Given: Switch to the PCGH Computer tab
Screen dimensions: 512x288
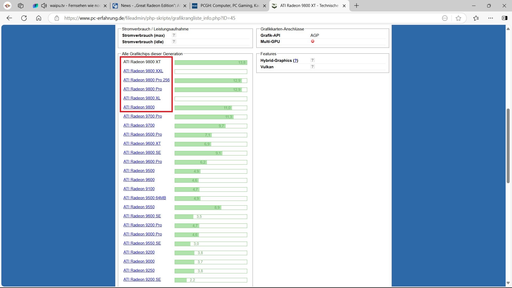Looking at the screenshot, I should pos(229,6).
